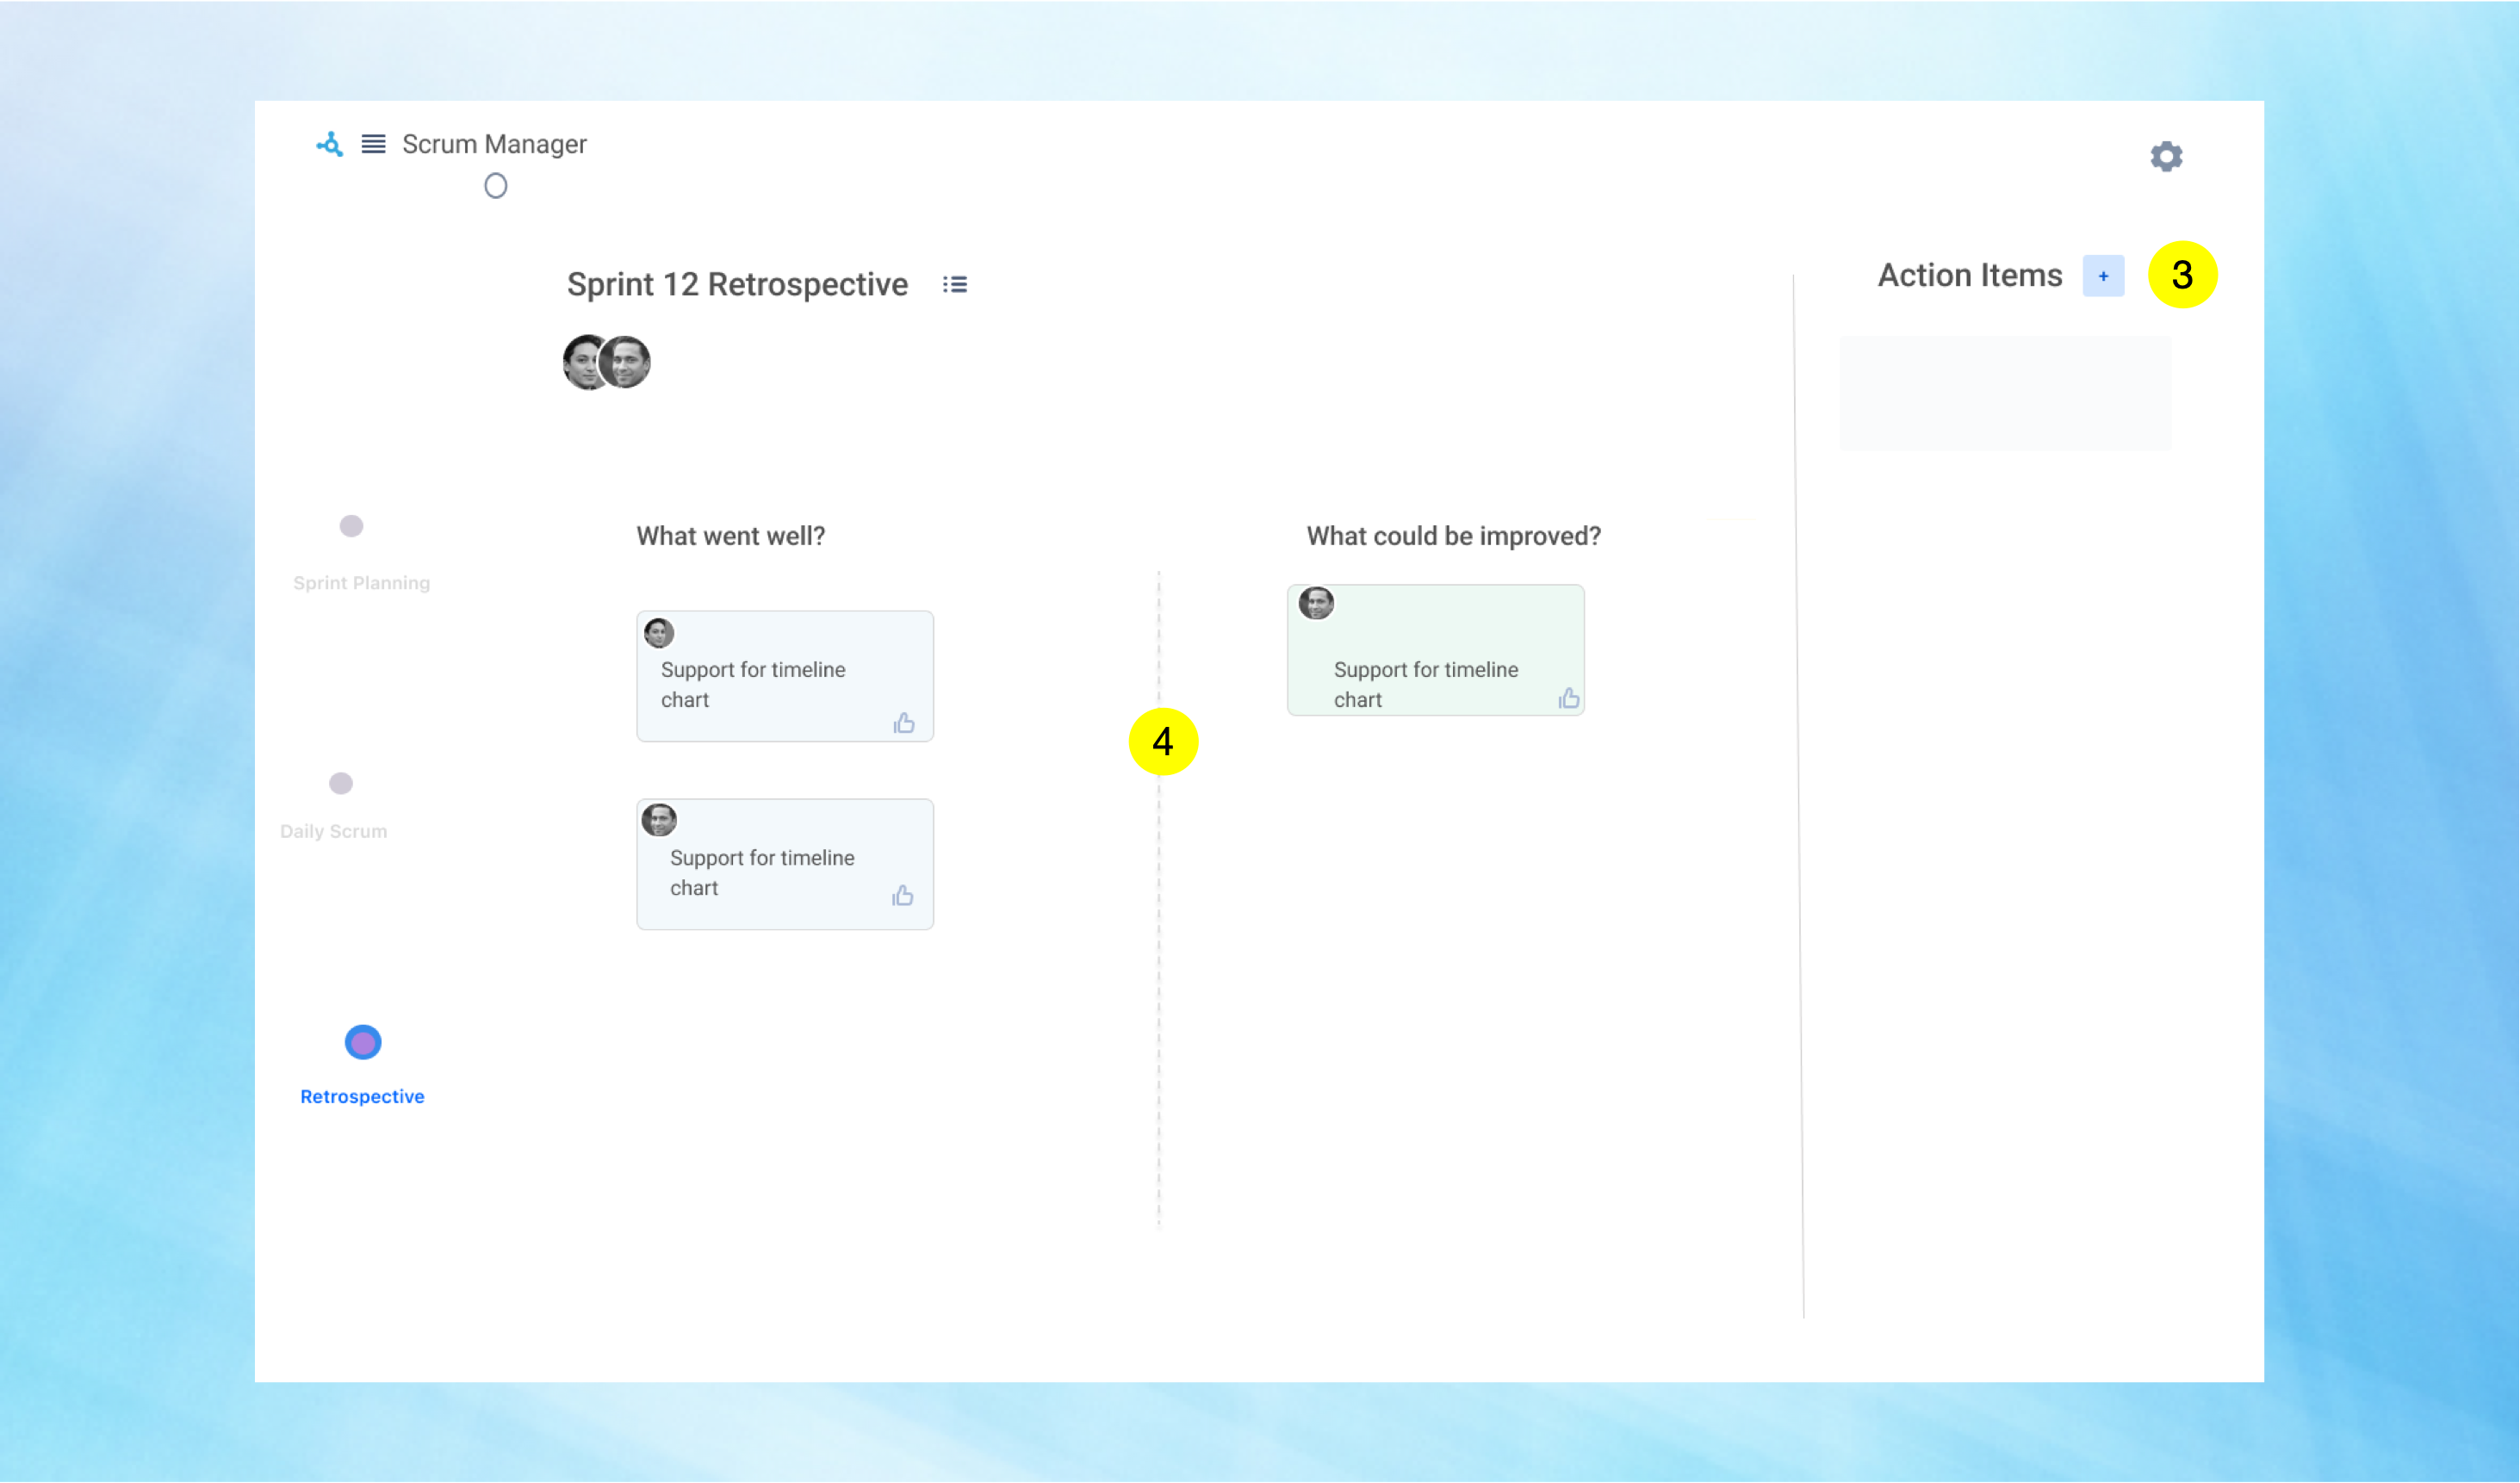Click the Scrum Manager logo icon
This screenshot has height=1483, width=2520.
coord(329,145)
